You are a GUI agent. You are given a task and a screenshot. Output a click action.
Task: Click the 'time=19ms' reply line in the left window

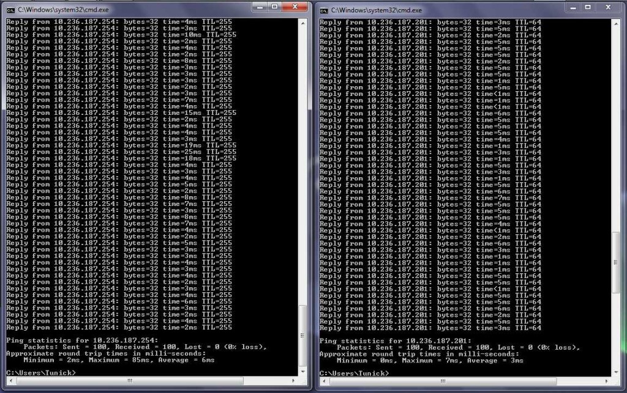(x=121, y=145)
